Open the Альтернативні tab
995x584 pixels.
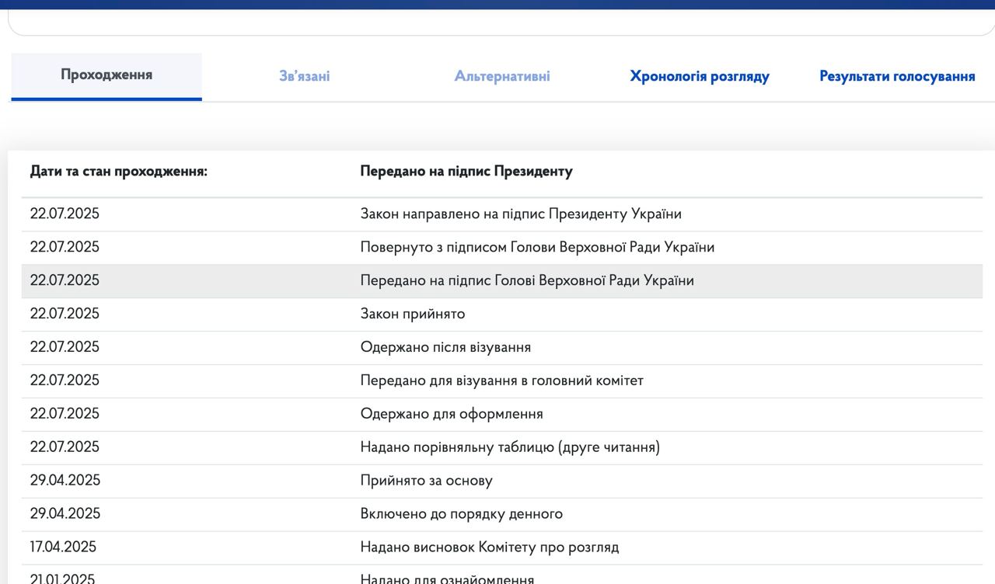(x=502, y=76)
